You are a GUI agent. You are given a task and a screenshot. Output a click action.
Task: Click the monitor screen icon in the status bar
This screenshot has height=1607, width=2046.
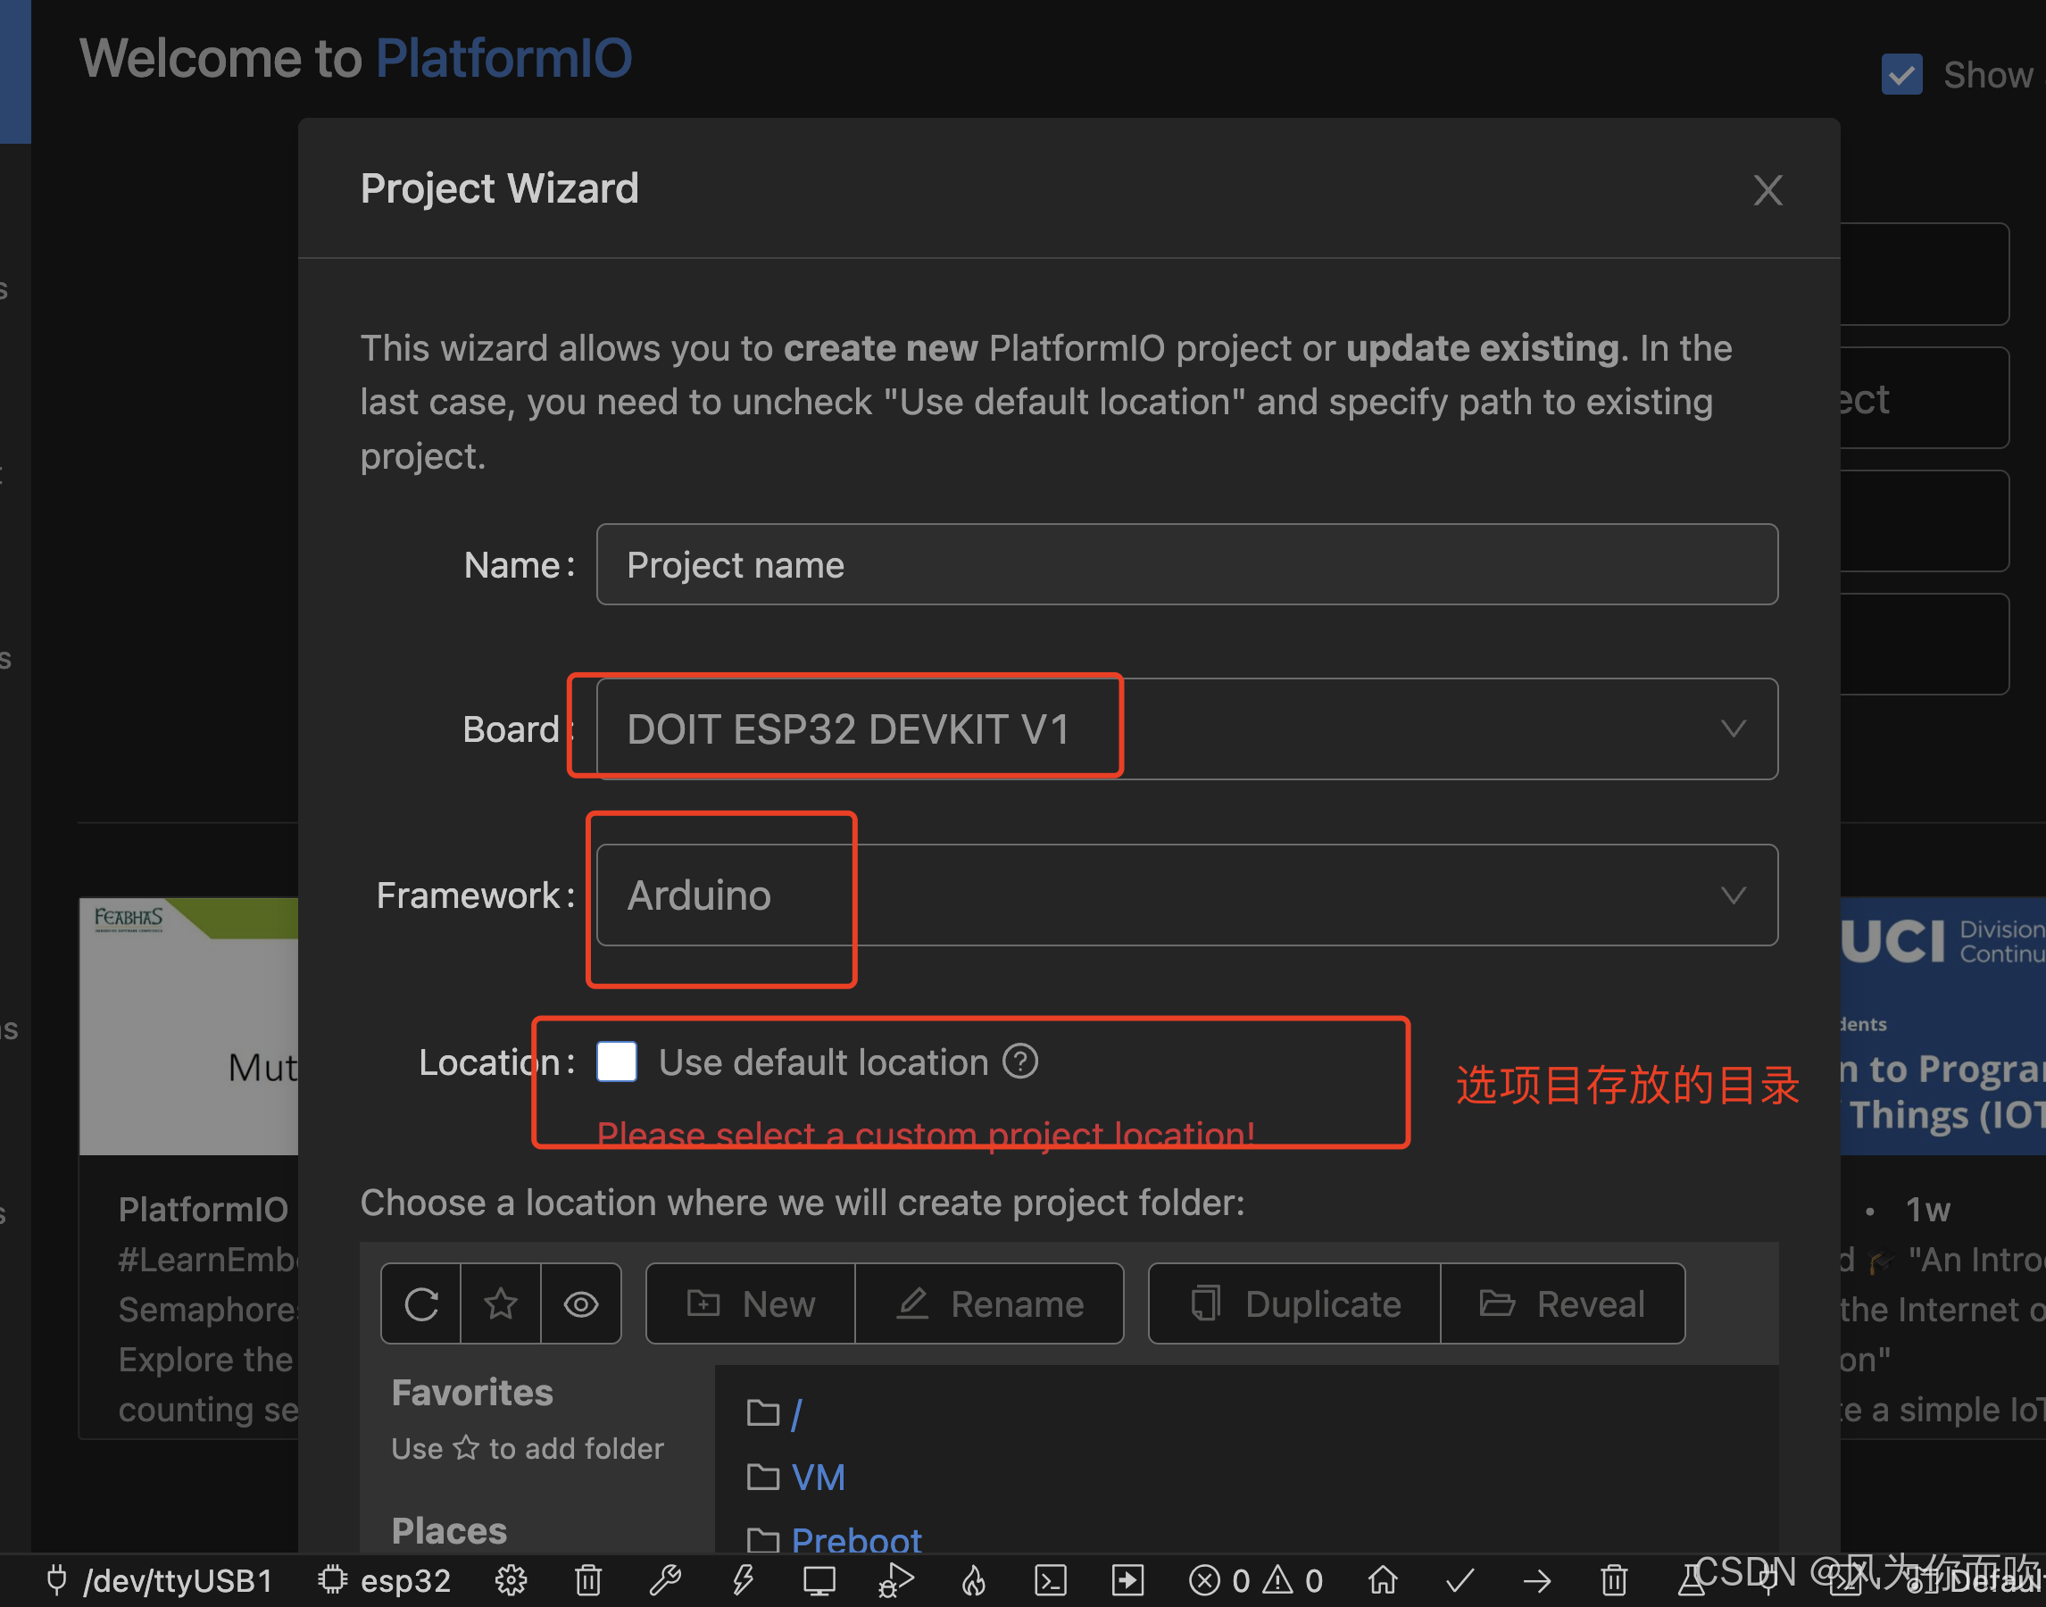[819, 1579]
